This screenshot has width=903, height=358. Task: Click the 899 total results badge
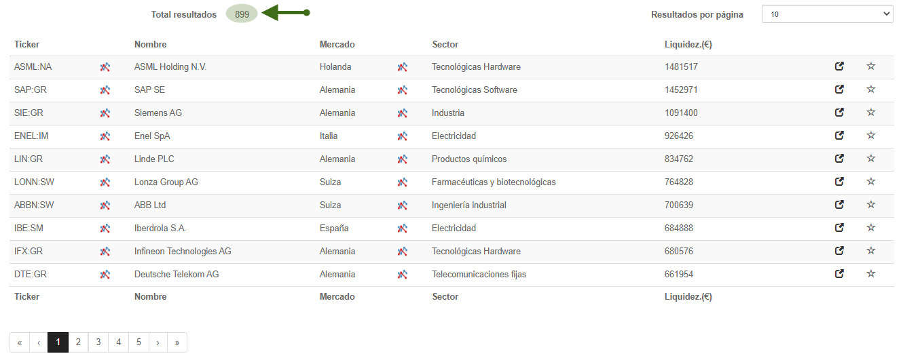pos(242,14)
